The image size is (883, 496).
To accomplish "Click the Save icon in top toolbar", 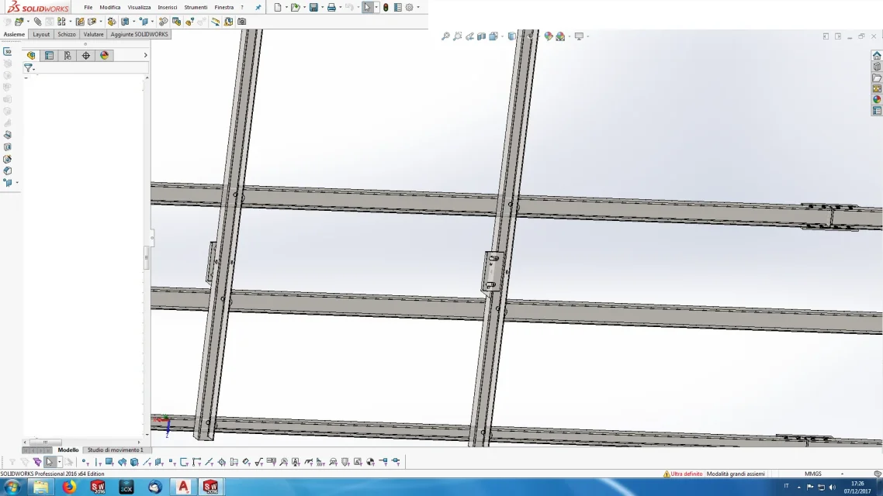I will tap(313, 7).
